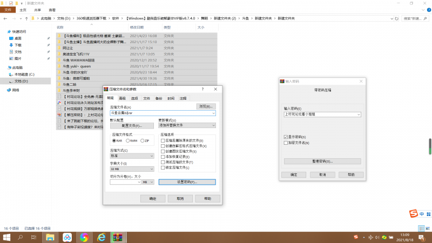
Task: Click the 输入密码 password field
Action: [x=322, y=114]
